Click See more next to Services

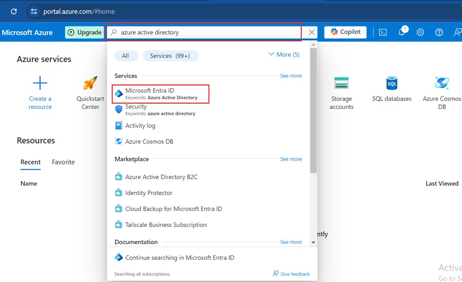pyautogui.click(x=291, y=75)
